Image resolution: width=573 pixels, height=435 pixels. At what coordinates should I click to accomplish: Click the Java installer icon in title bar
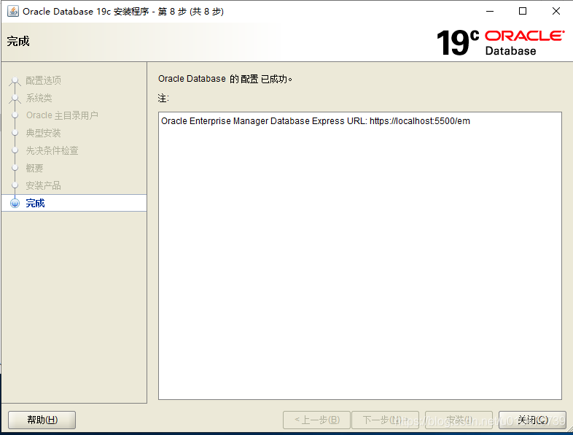click(13, 12)
